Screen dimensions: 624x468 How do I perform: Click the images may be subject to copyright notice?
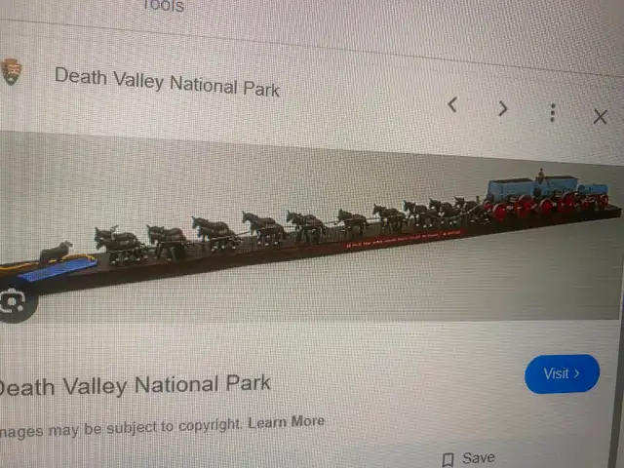pyautogui.click(x=120, y=428)
